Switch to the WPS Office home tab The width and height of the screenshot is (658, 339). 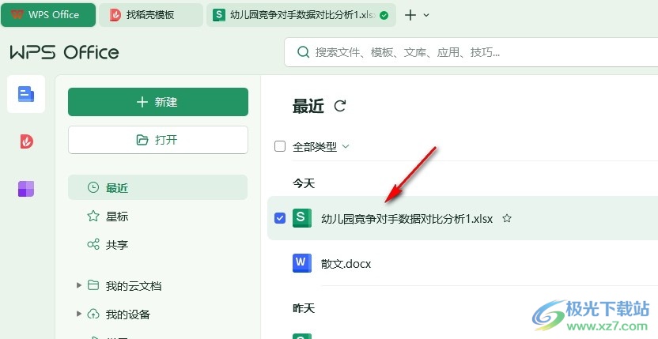pos(48,15)
